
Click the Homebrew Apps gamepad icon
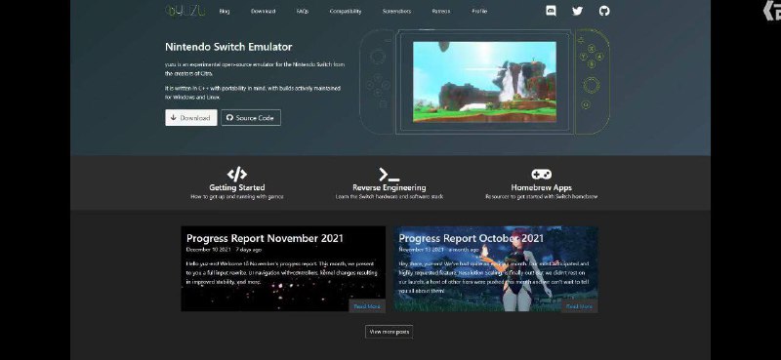click(x=541, y=175)
